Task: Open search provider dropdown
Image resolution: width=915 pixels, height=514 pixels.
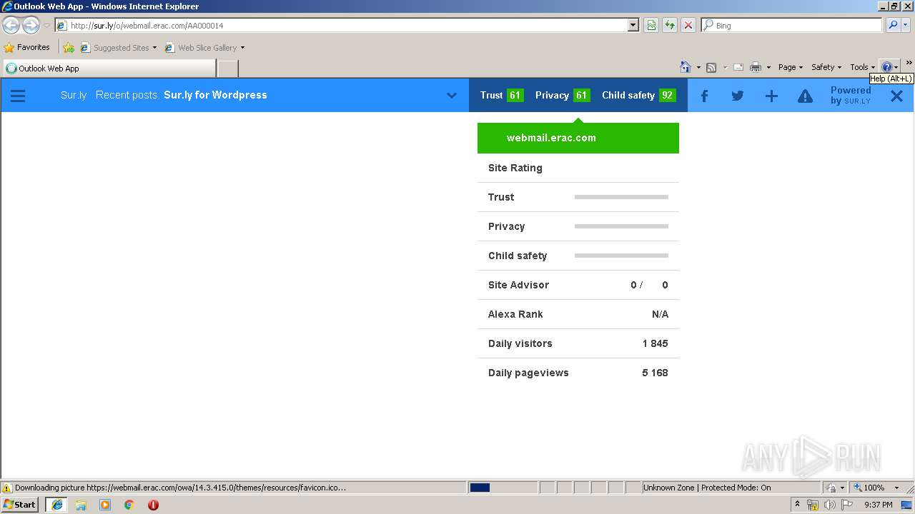Action: pyautogui.click(x=906, y=25)
